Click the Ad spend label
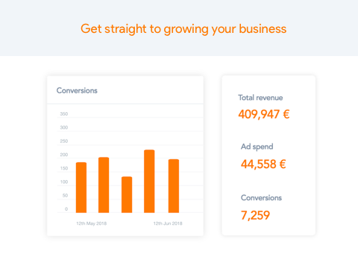358x269 pixels. 257,146
